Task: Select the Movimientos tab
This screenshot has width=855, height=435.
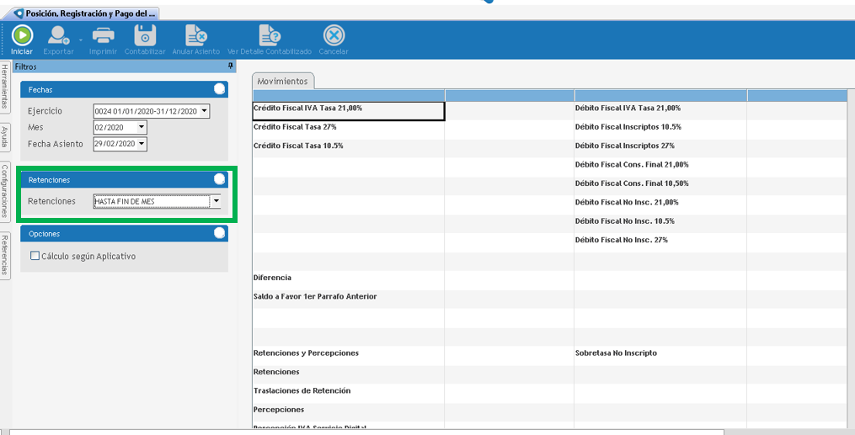Action: click(283, 81)
